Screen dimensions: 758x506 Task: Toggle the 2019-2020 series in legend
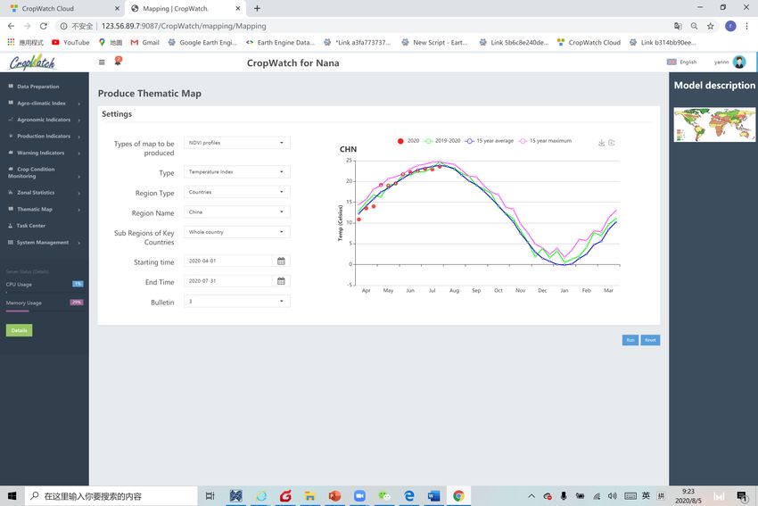point(442,141)
